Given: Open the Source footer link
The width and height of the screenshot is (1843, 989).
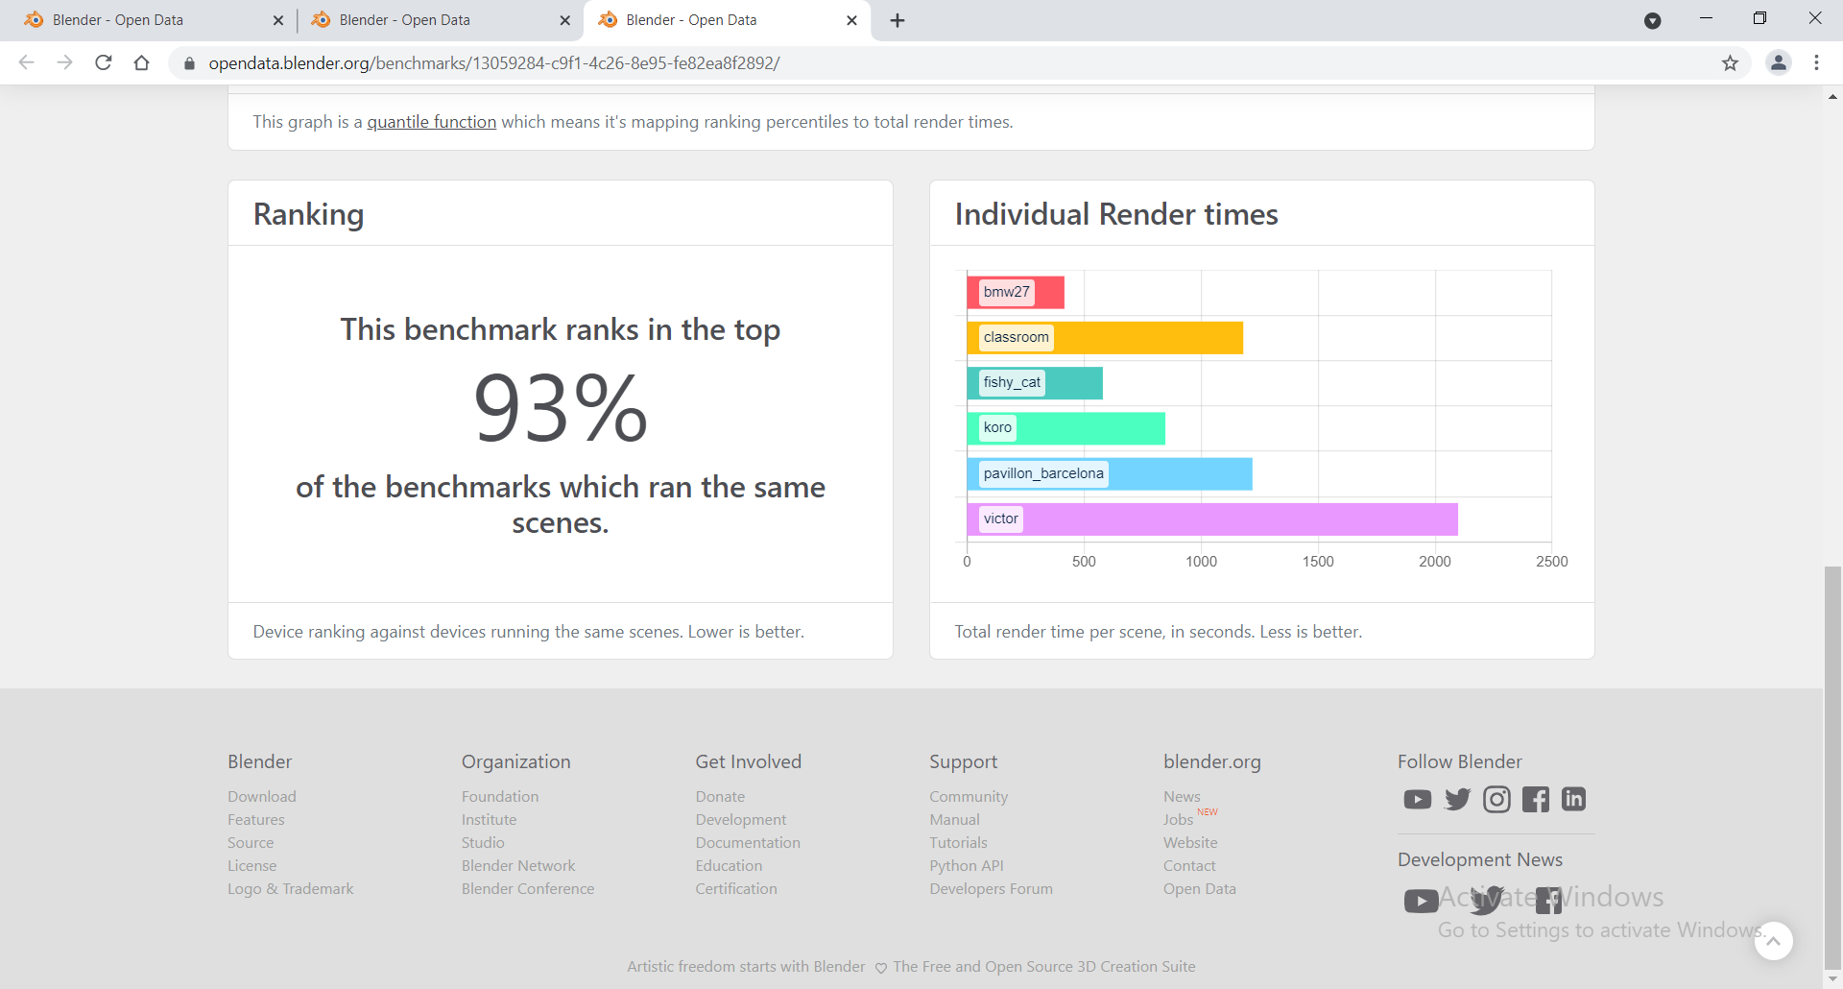Looking at the screenshot, I should click(x=251, y=843).
